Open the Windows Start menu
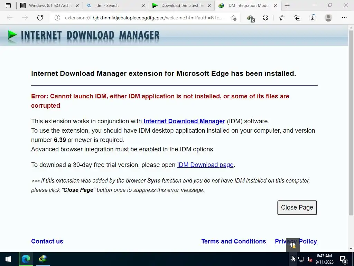Viewport: 354px width, 266px height. 8,259
